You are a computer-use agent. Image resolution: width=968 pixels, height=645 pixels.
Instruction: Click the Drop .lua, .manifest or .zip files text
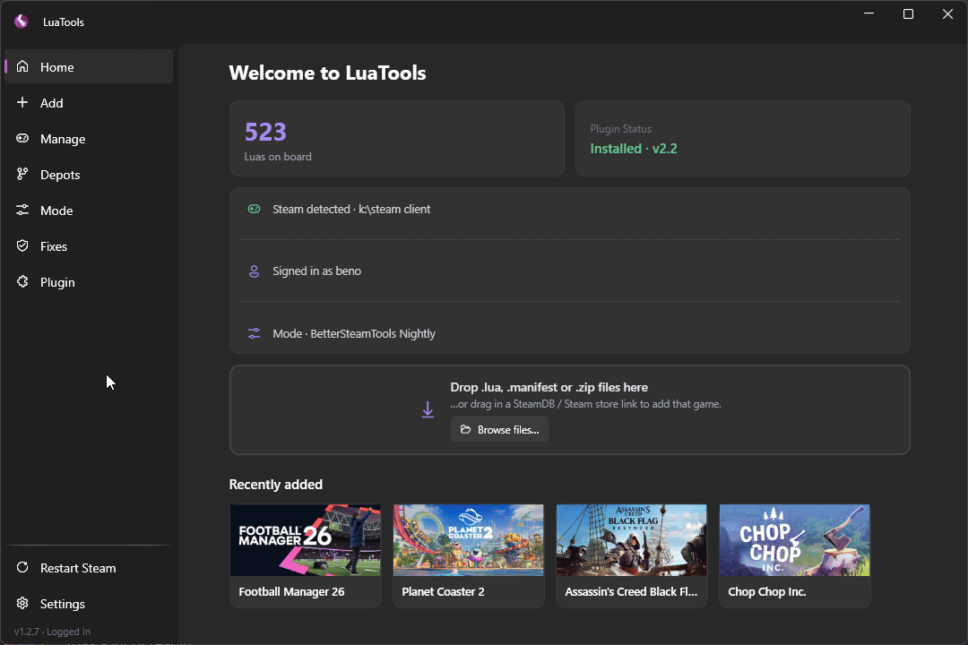pyautogui.click(x=549, y=387)
